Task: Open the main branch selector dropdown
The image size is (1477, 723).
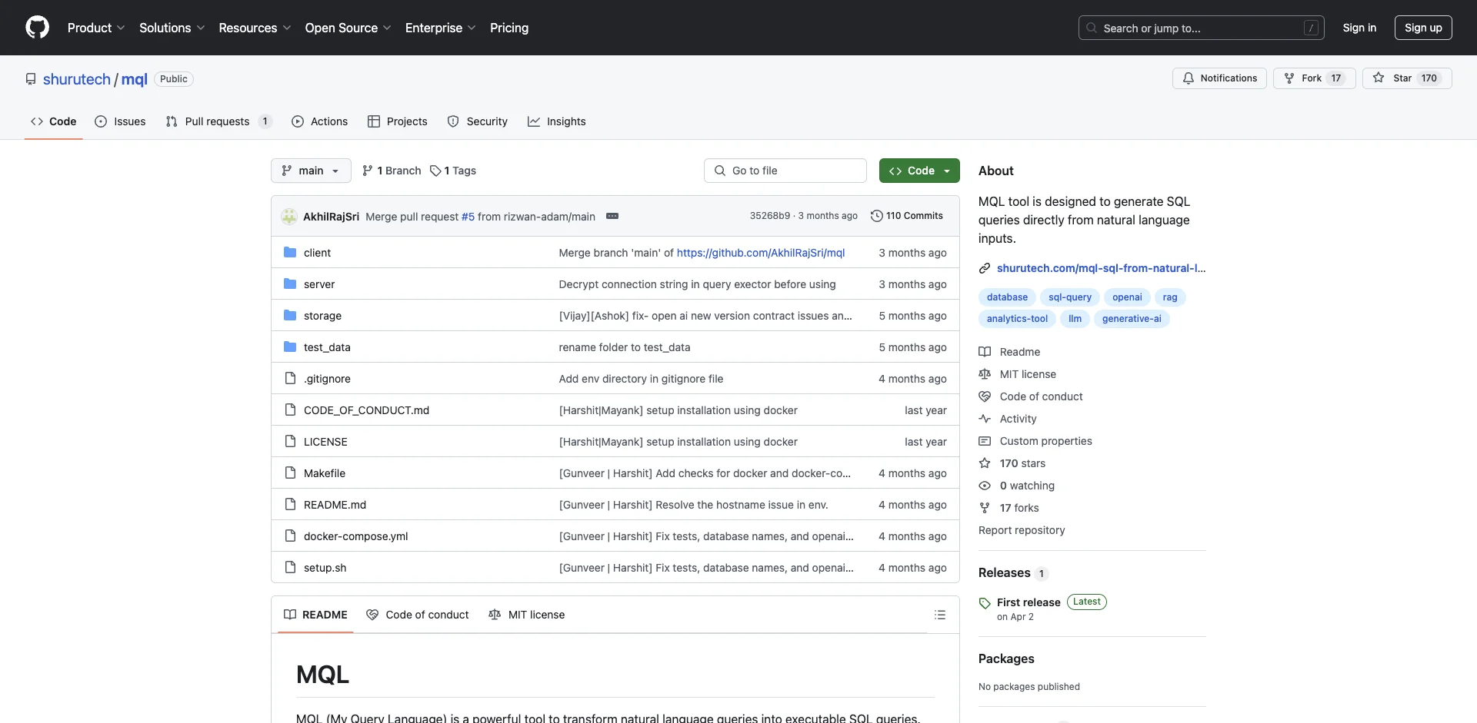Action: pos(311,171)
